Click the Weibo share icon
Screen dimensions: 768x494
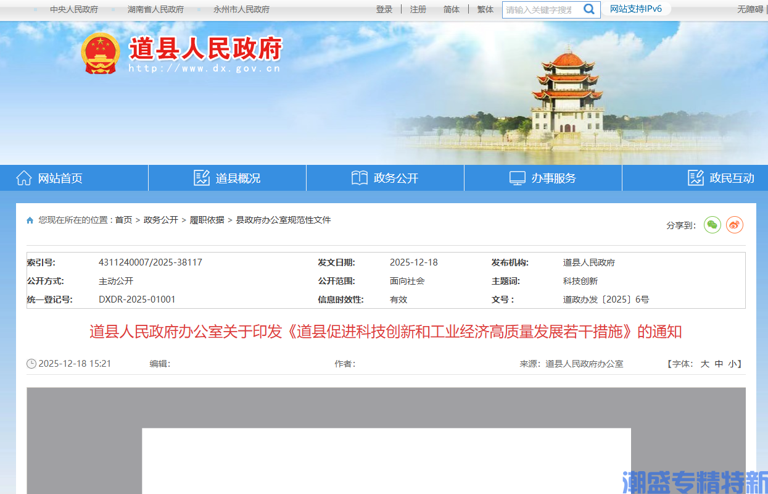[734, 225]
